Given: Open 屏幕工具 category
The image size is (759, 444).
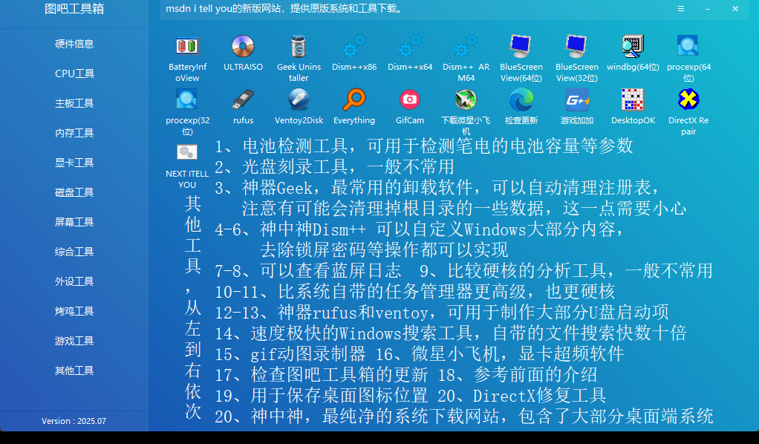Looking at the screenshot, I should (74, 222).
